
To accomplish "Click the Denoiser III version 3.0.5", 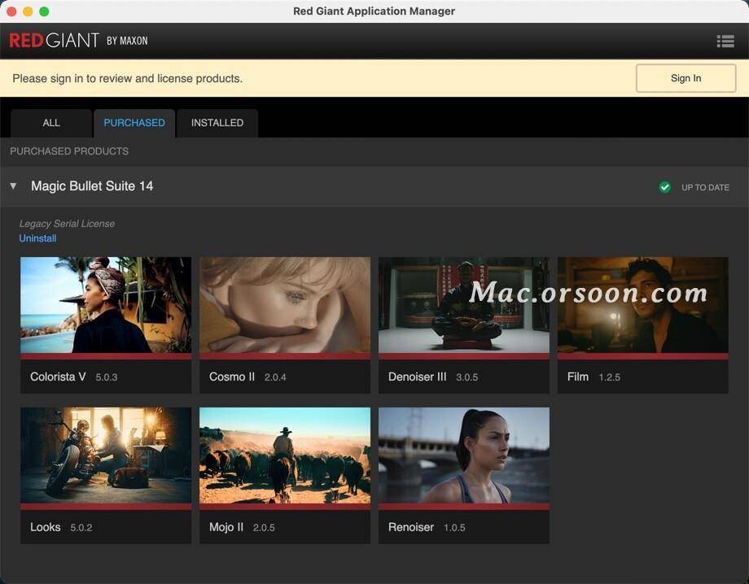I will [467, 377].
